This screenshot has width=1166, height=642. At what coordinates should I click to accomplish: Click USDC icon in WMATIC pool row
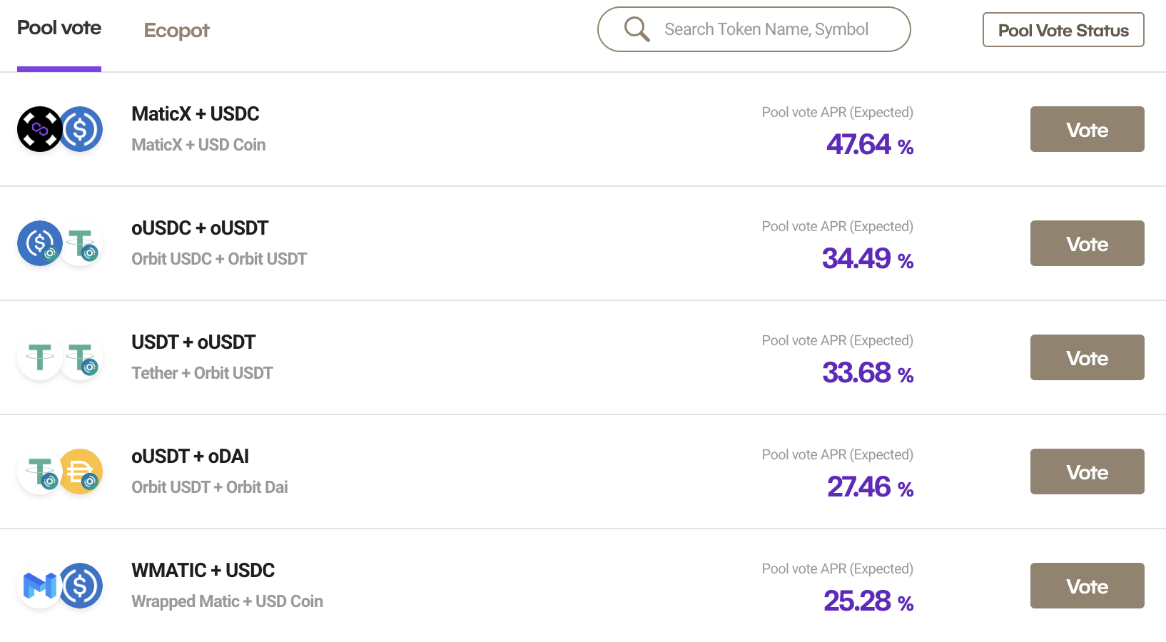click(x=81, y=586)
